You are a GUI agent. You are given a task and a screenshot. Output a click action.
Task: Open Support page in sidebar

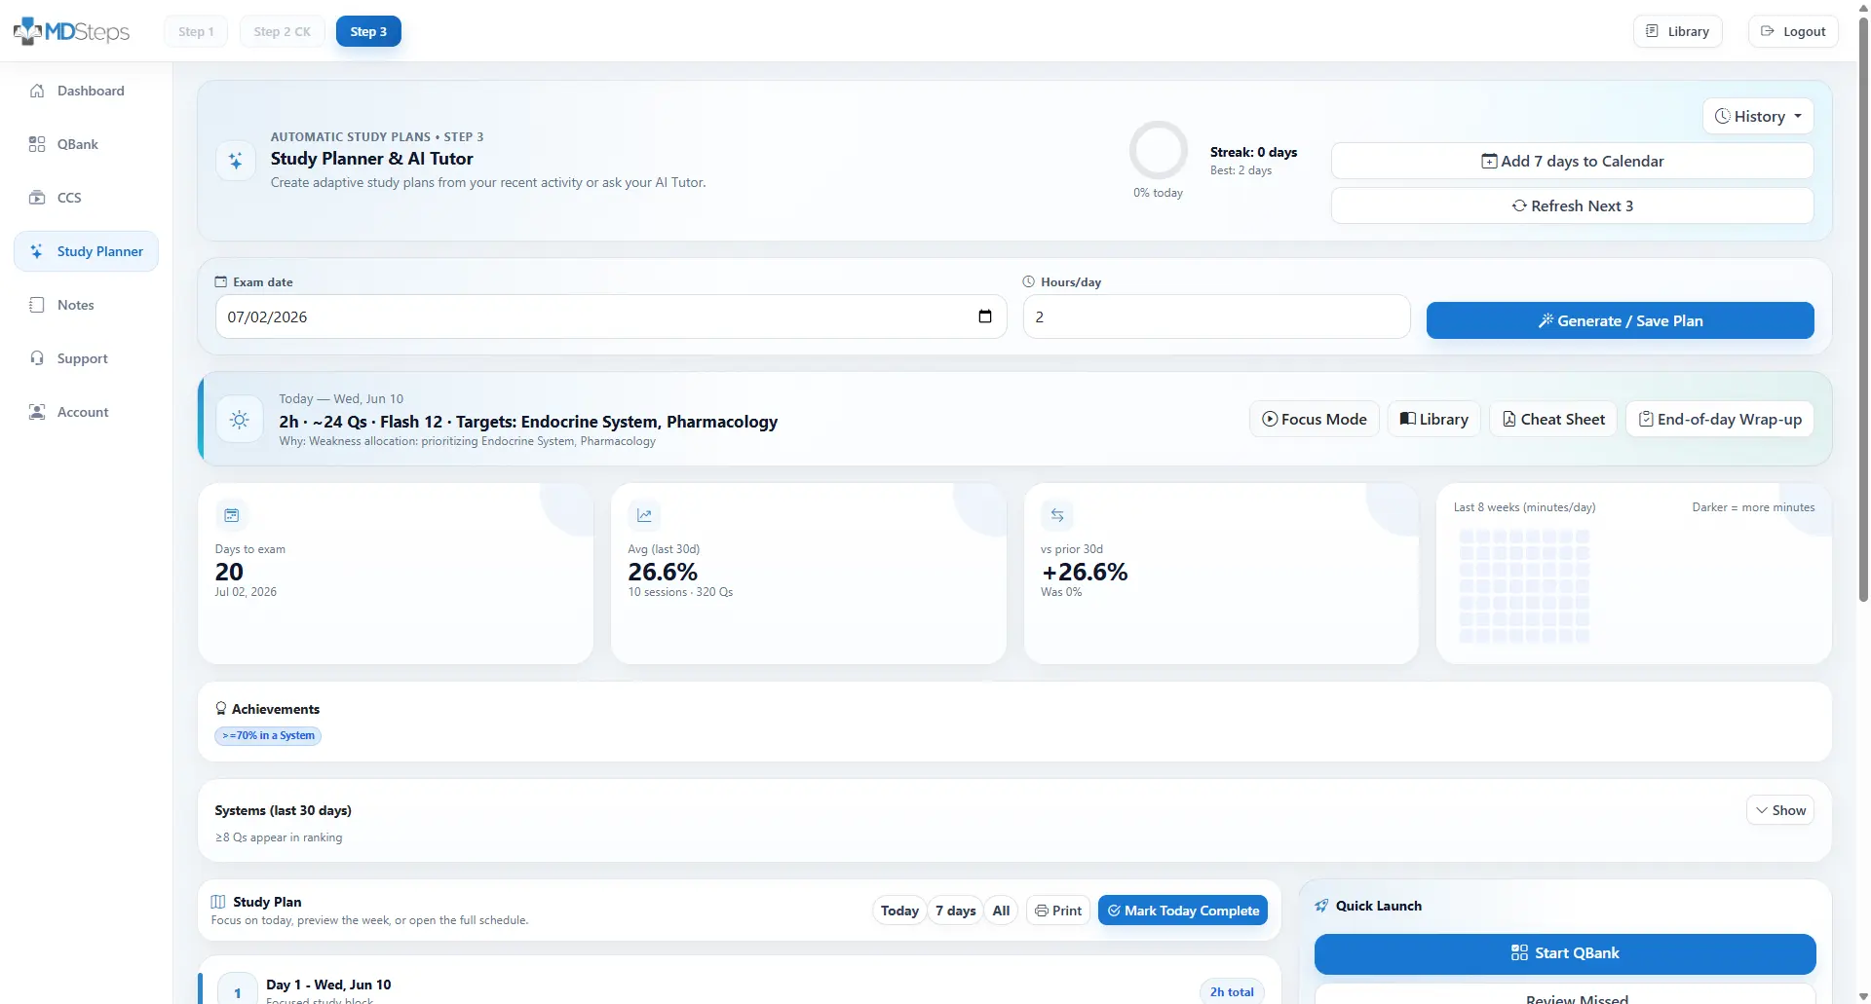click(86, 358)
